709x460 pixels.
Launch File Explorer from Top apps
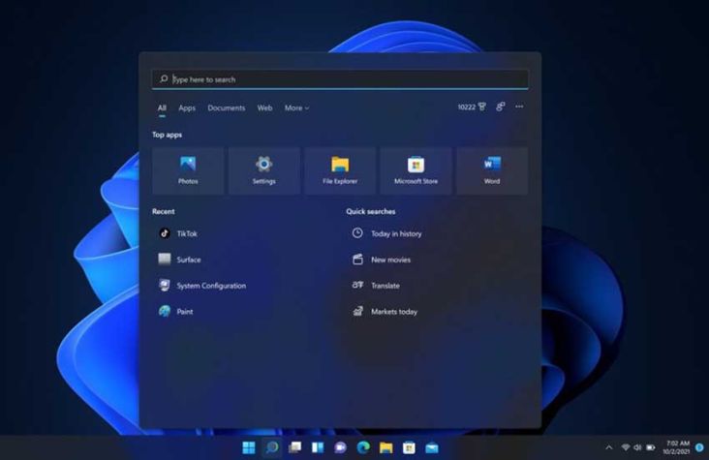coord(340,170)
